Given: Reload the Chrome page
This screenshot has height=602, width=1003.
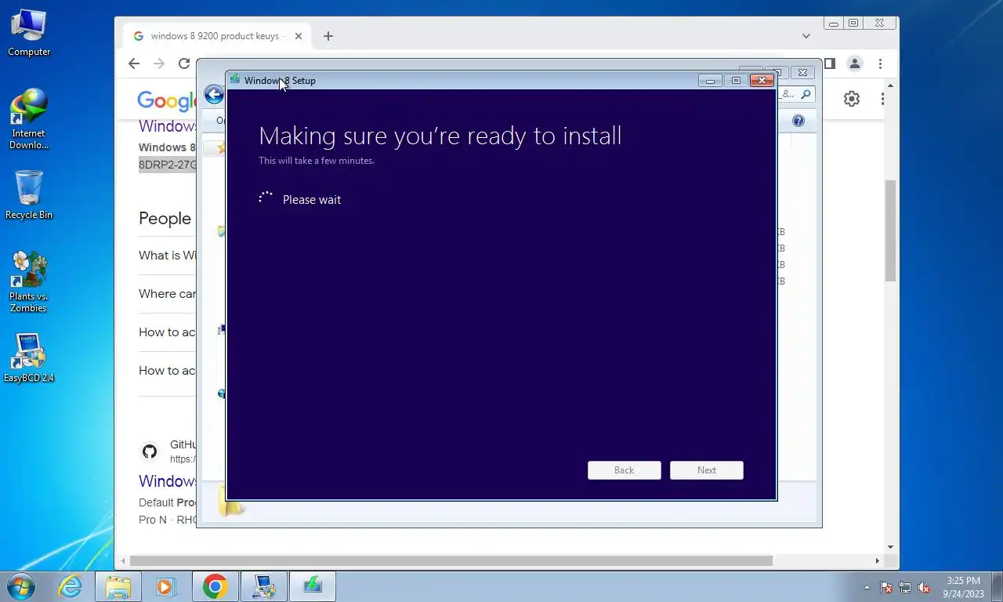Looking at the screenshot, I should [184, 63].
